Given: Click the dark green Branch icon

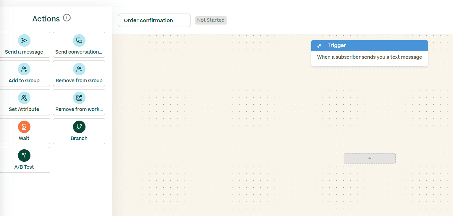Looking at the screenshot, I should (79, 127).
